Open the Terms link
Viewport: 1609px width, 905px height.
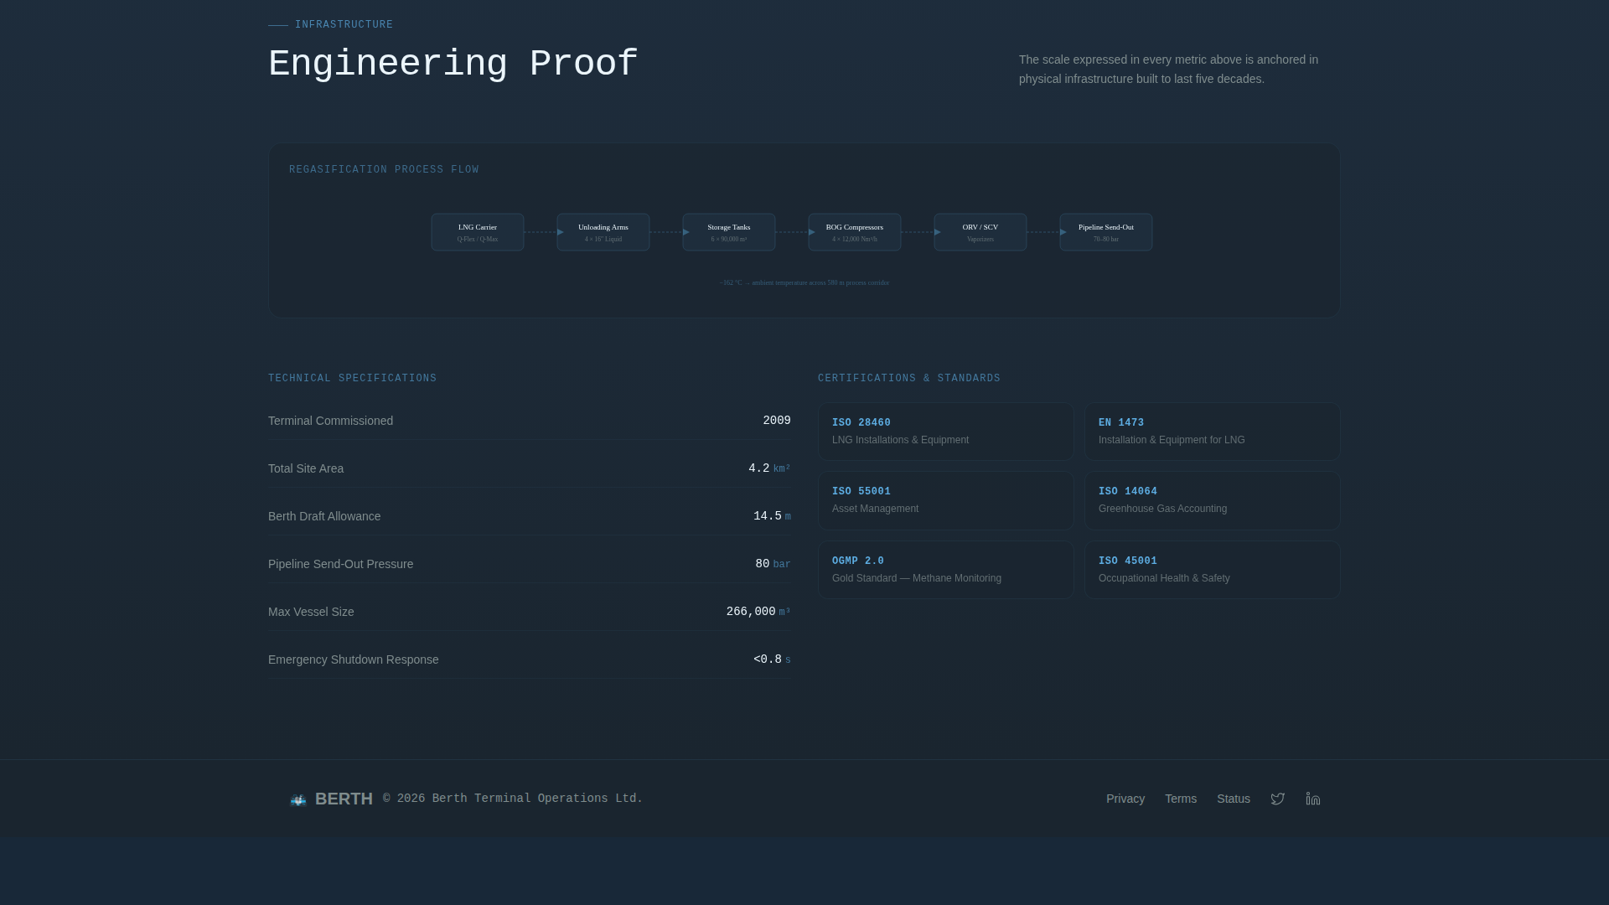click(1181, 799)
